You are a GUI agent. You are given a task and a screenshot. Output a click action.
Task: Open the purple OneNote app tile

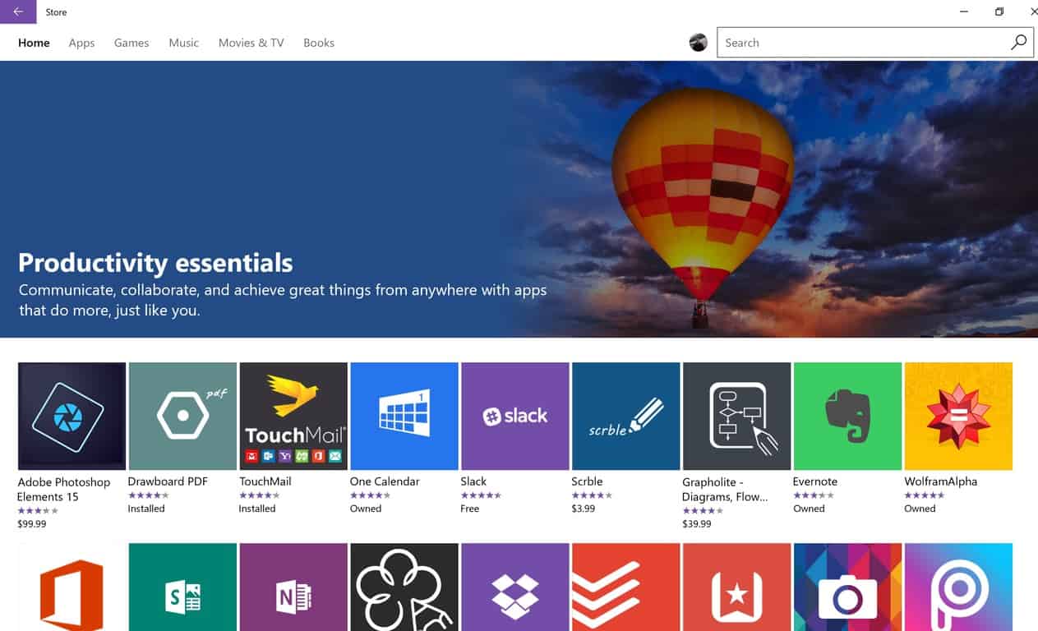(x=293, y=587)
